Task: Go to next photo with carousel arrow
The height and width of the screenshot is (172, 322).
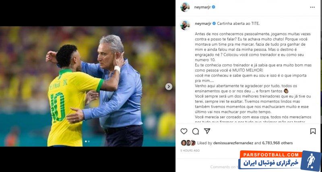Action: tap(169, 87)
